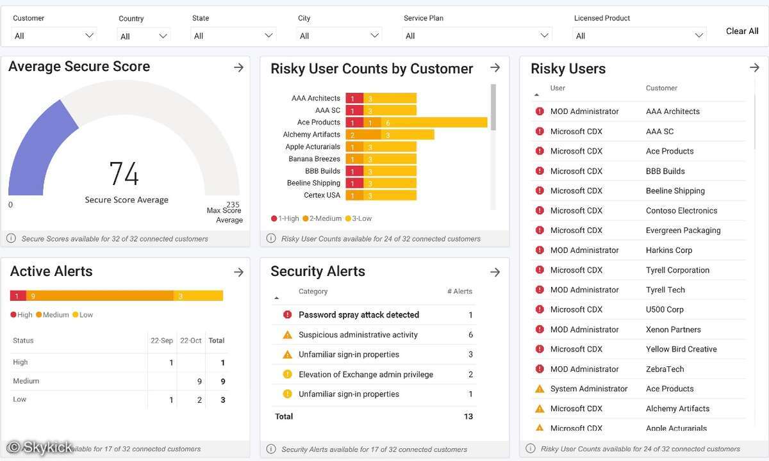
Task: Sort Risky Users by Customer column header
Action: click(661, 88)
